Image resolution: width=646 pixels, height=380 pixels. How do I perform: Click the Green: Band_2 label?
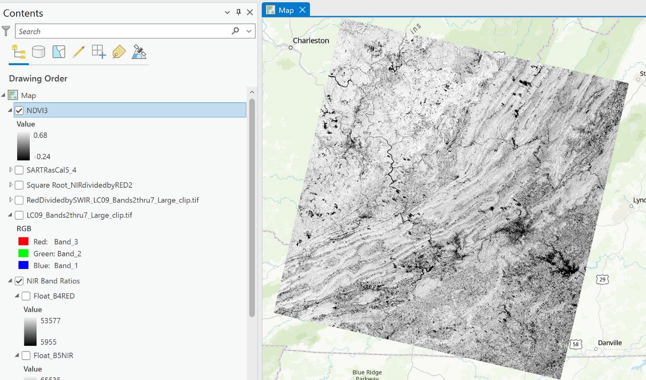pos(57,254)
